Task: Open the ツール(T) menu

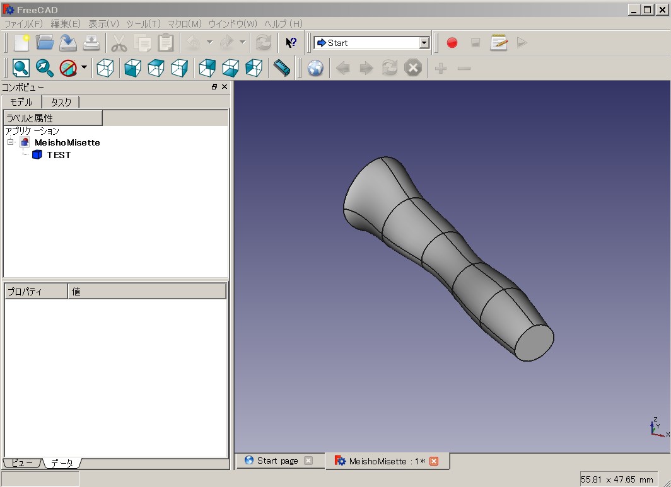Action: tap(143, 23)
